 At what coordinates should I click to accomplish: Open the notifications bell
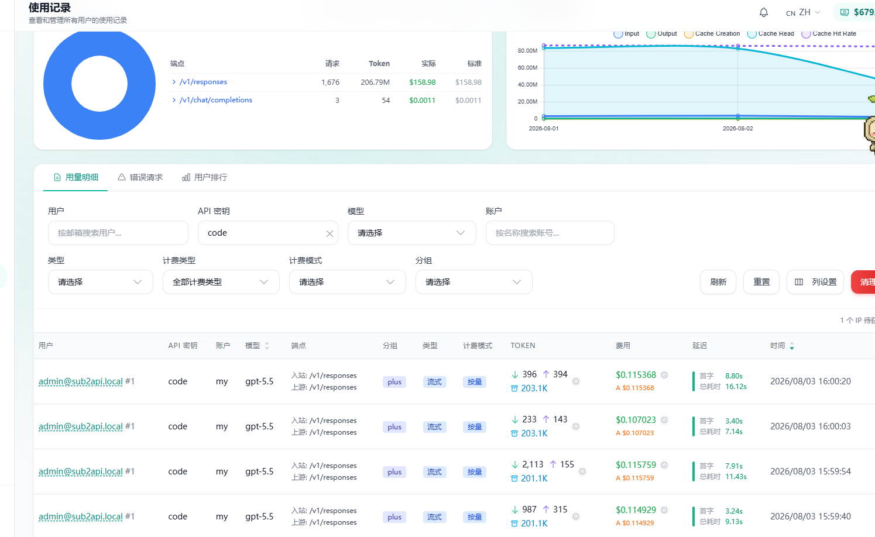(x=764, y=12)
